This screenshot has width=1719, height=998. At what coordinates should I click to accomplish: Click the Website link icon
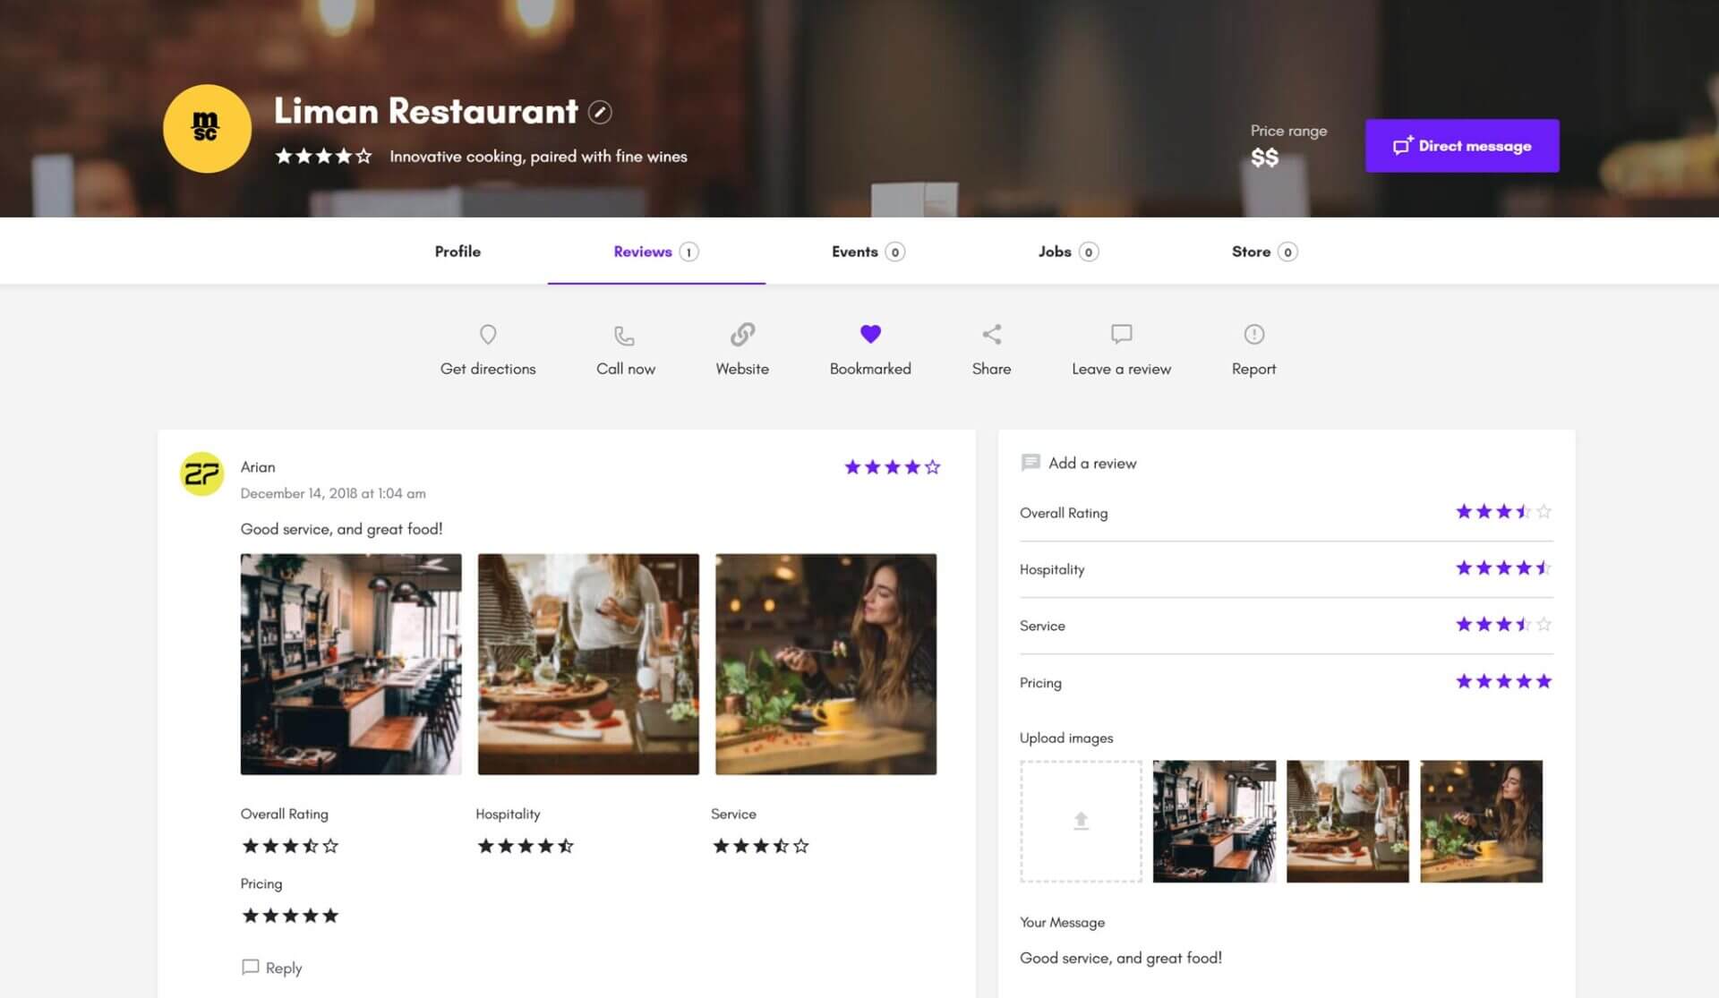(741, 334)
